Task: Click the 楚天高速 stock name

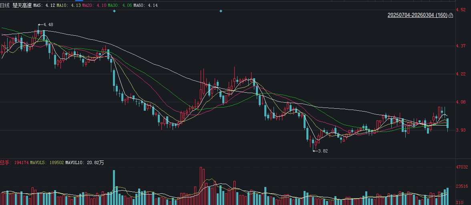Action: (21, 6)
